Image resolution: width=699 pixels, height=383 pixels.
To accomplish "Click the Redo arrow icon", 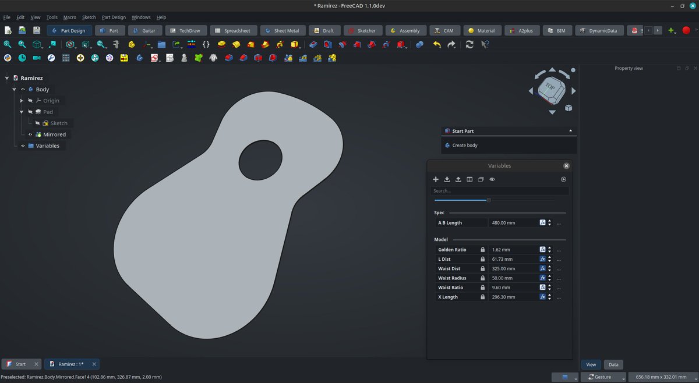I will pos(451,44).
